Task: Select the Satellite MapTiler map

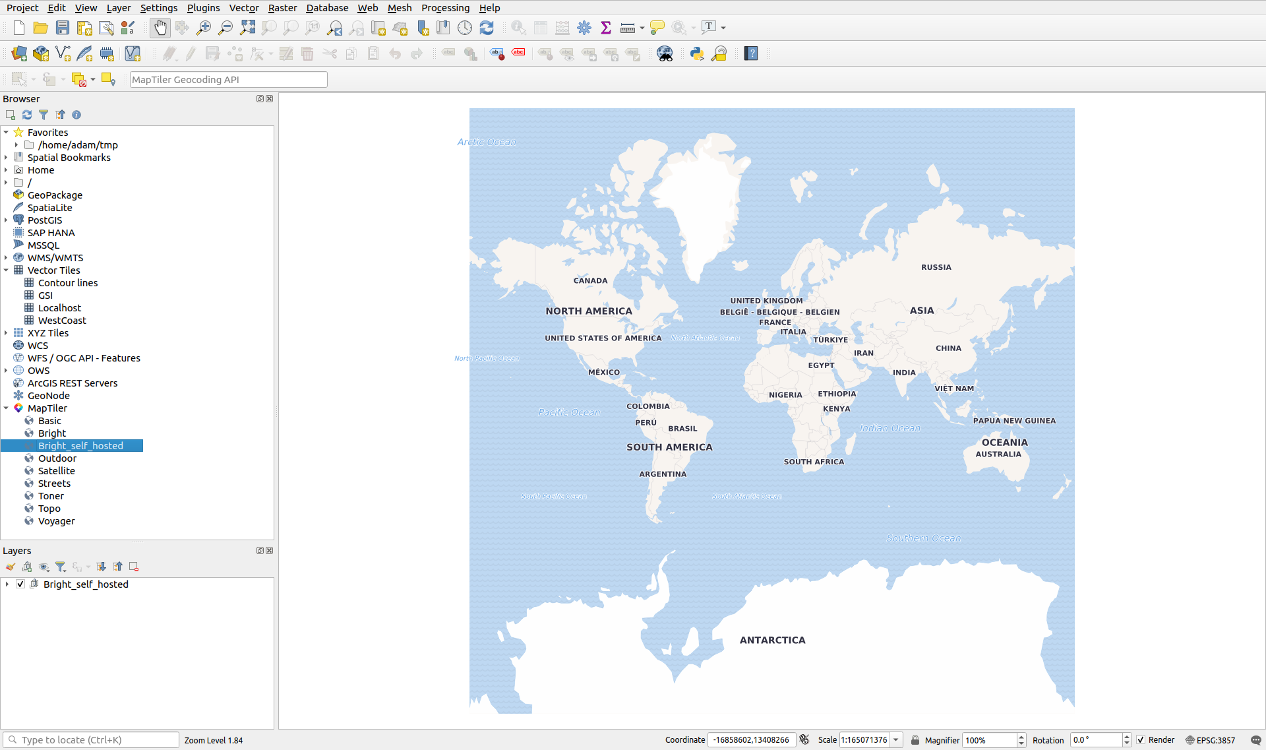Action: tap(56, 471)
